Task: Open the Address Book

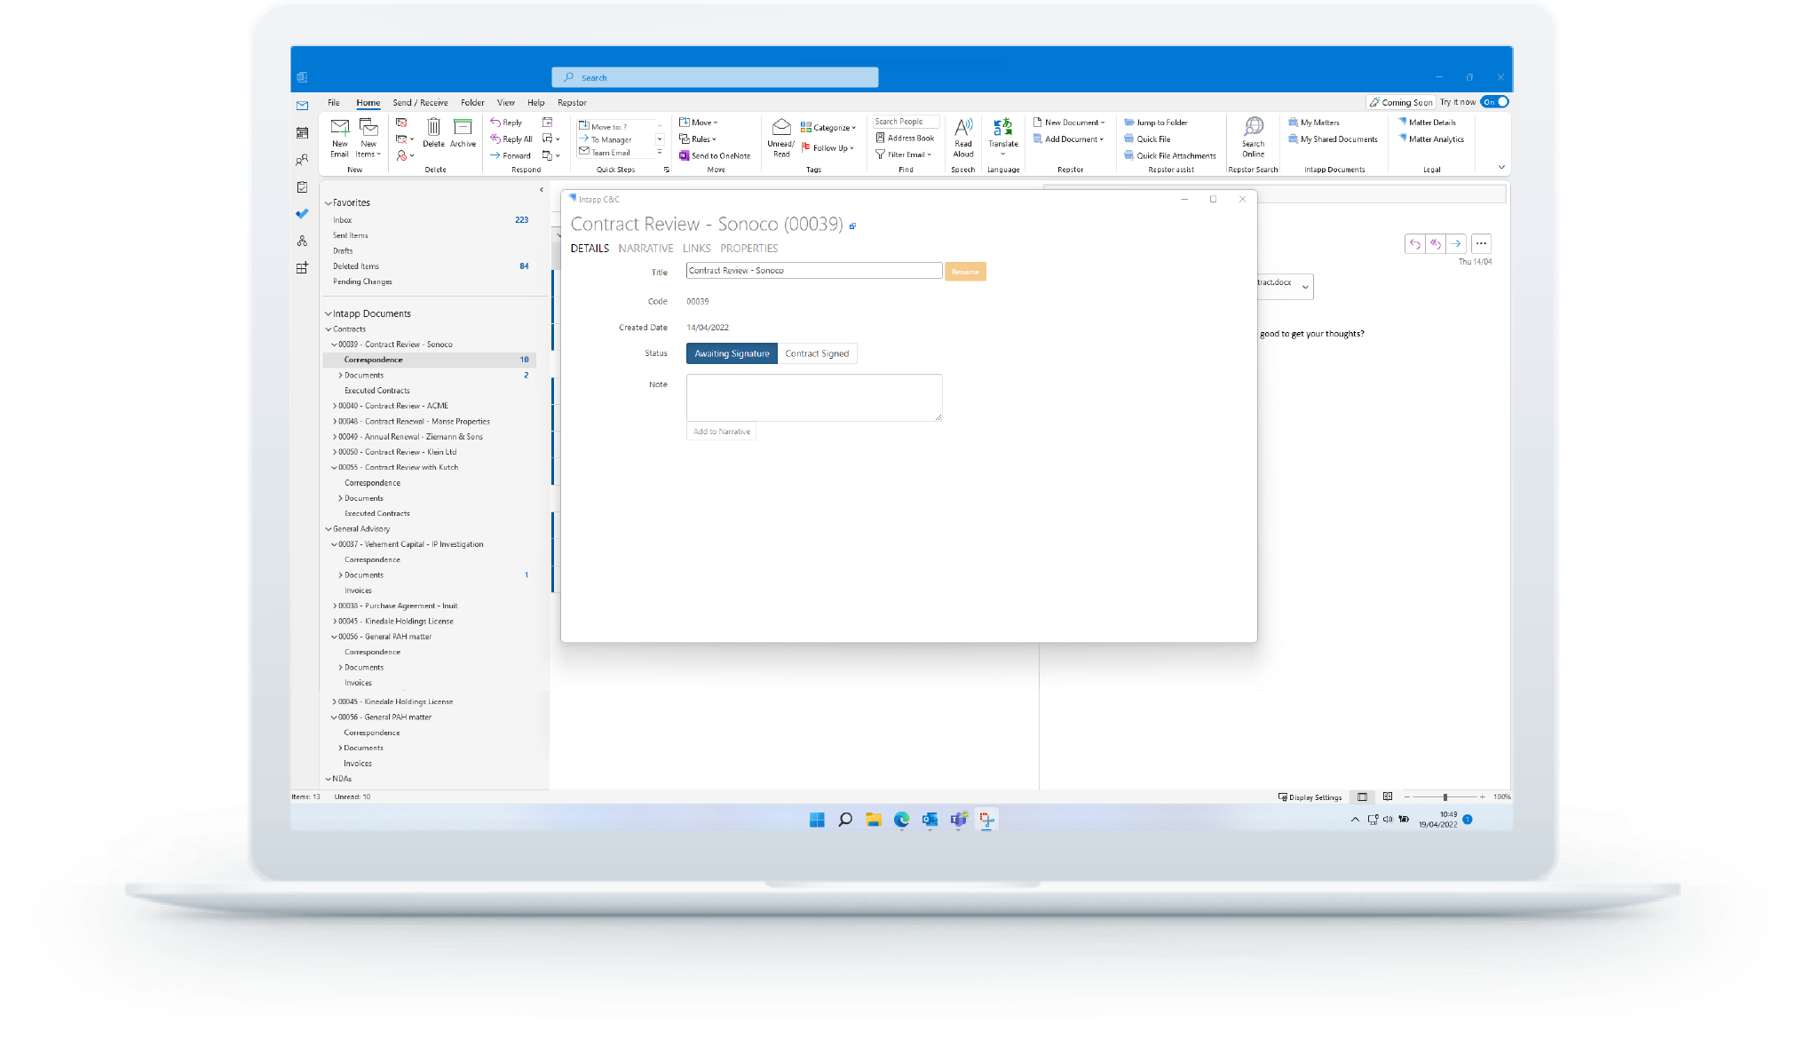Action: (x=905, y=138)
